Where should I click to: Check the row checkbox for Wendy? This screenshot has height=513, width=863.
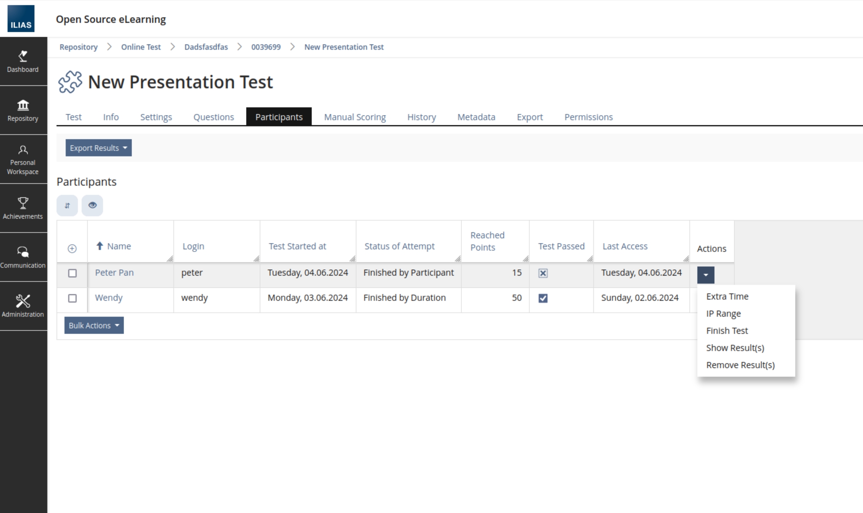[72, 299]
